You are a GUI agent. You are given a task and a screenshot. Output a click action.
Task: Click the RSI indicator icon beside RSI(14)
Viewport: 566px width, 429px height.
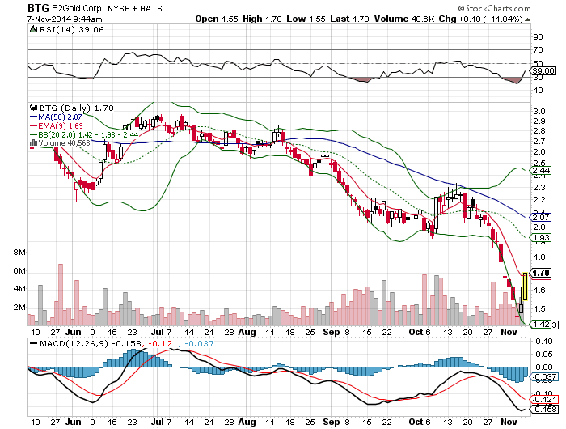pyautogui.click(x=33, y=29)
